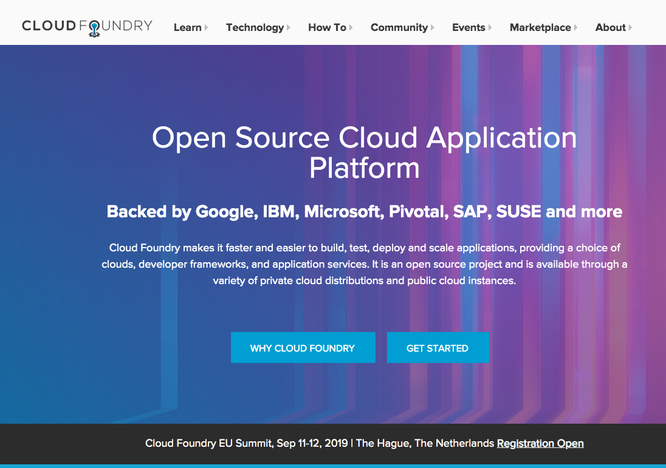Click the Open Source Cloud Application Platform heading

tap(365, 153)
